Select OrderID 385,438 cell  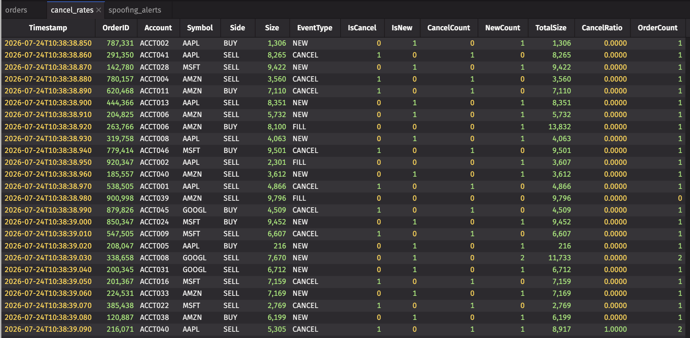click(116, 306)
